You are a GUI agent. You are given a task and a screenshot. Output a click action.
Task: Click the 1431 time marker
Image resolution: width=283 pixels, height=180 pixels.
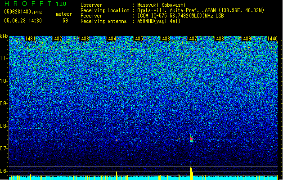[30, 39]
